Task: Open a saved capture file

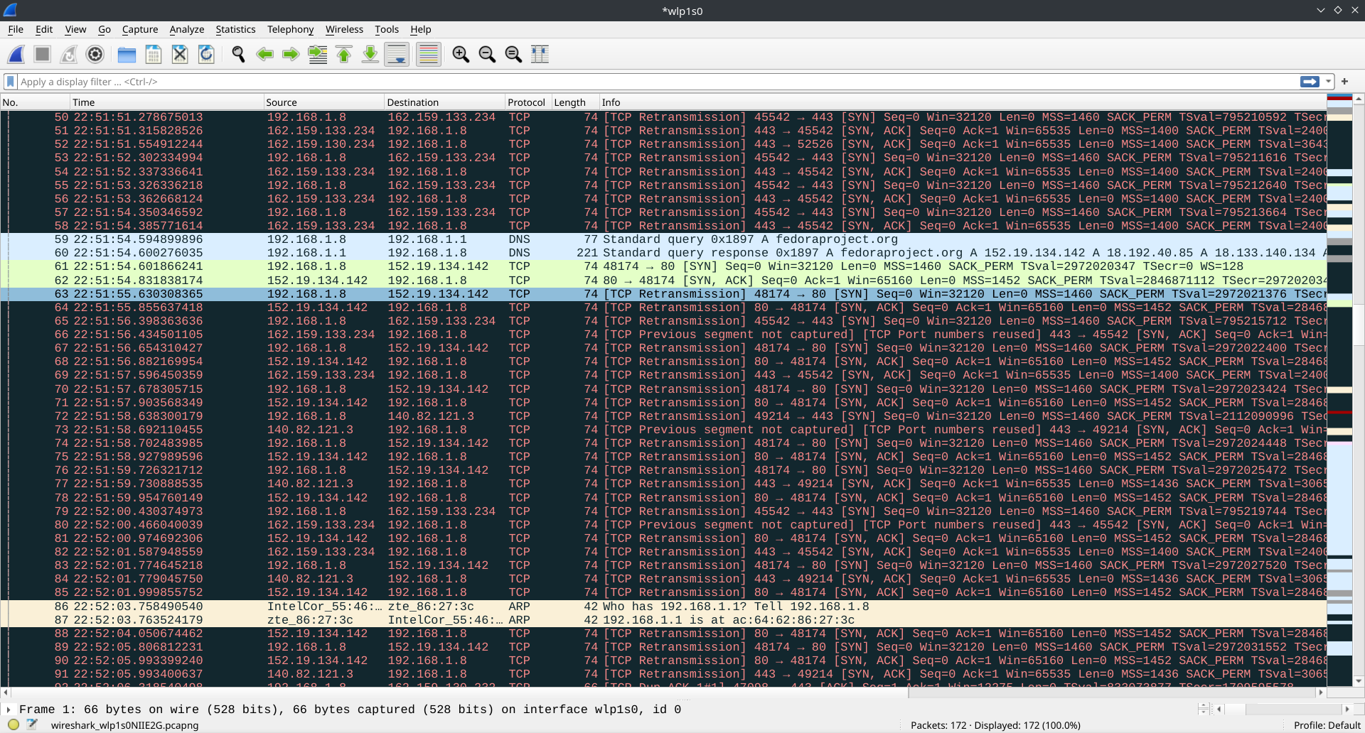Action: 126,54
